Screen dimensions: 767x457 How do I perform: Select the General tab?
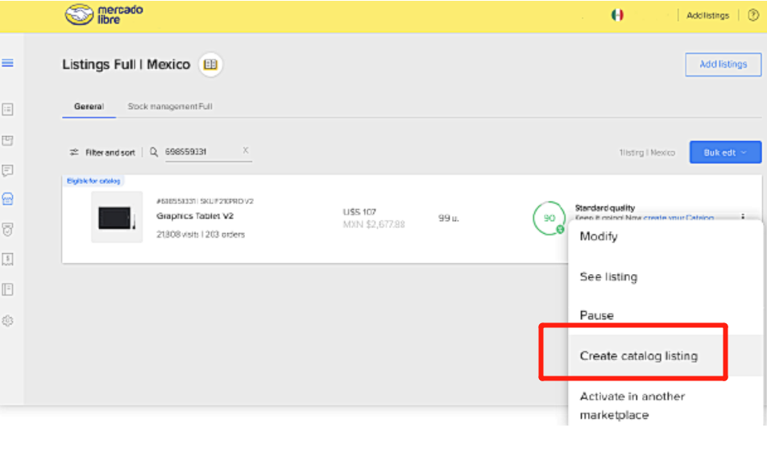click(x=89, y=106)
